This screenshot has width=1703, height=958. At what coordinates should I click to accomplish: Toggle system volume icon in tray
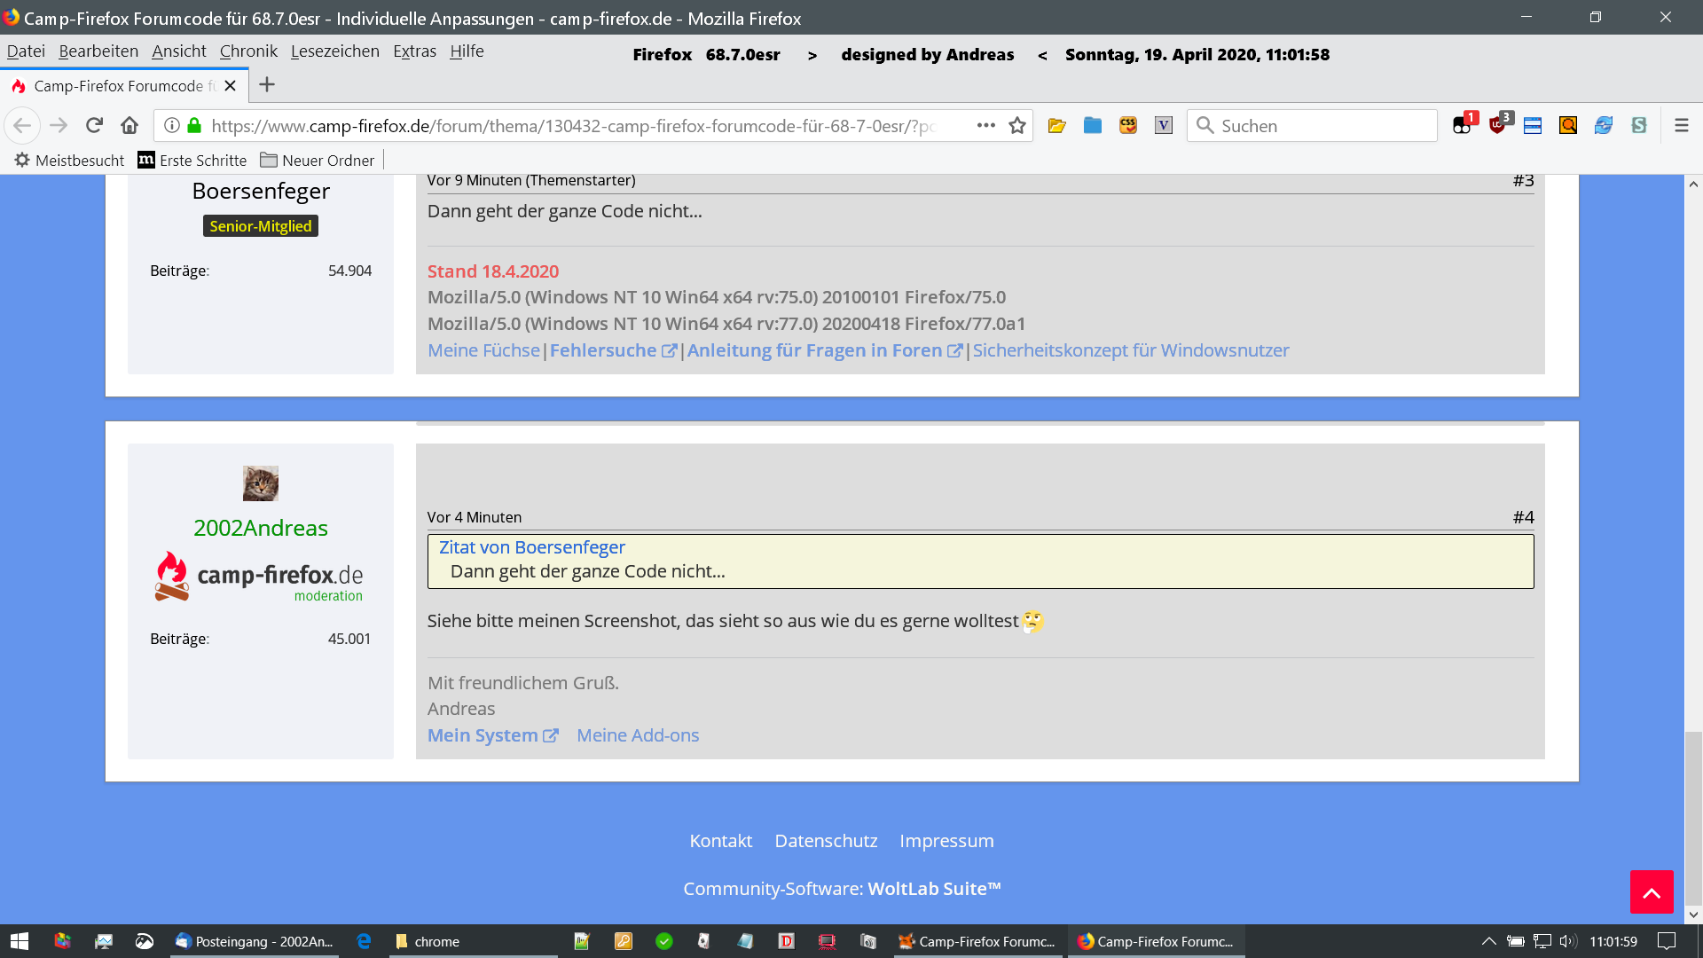pos(1567,941)
